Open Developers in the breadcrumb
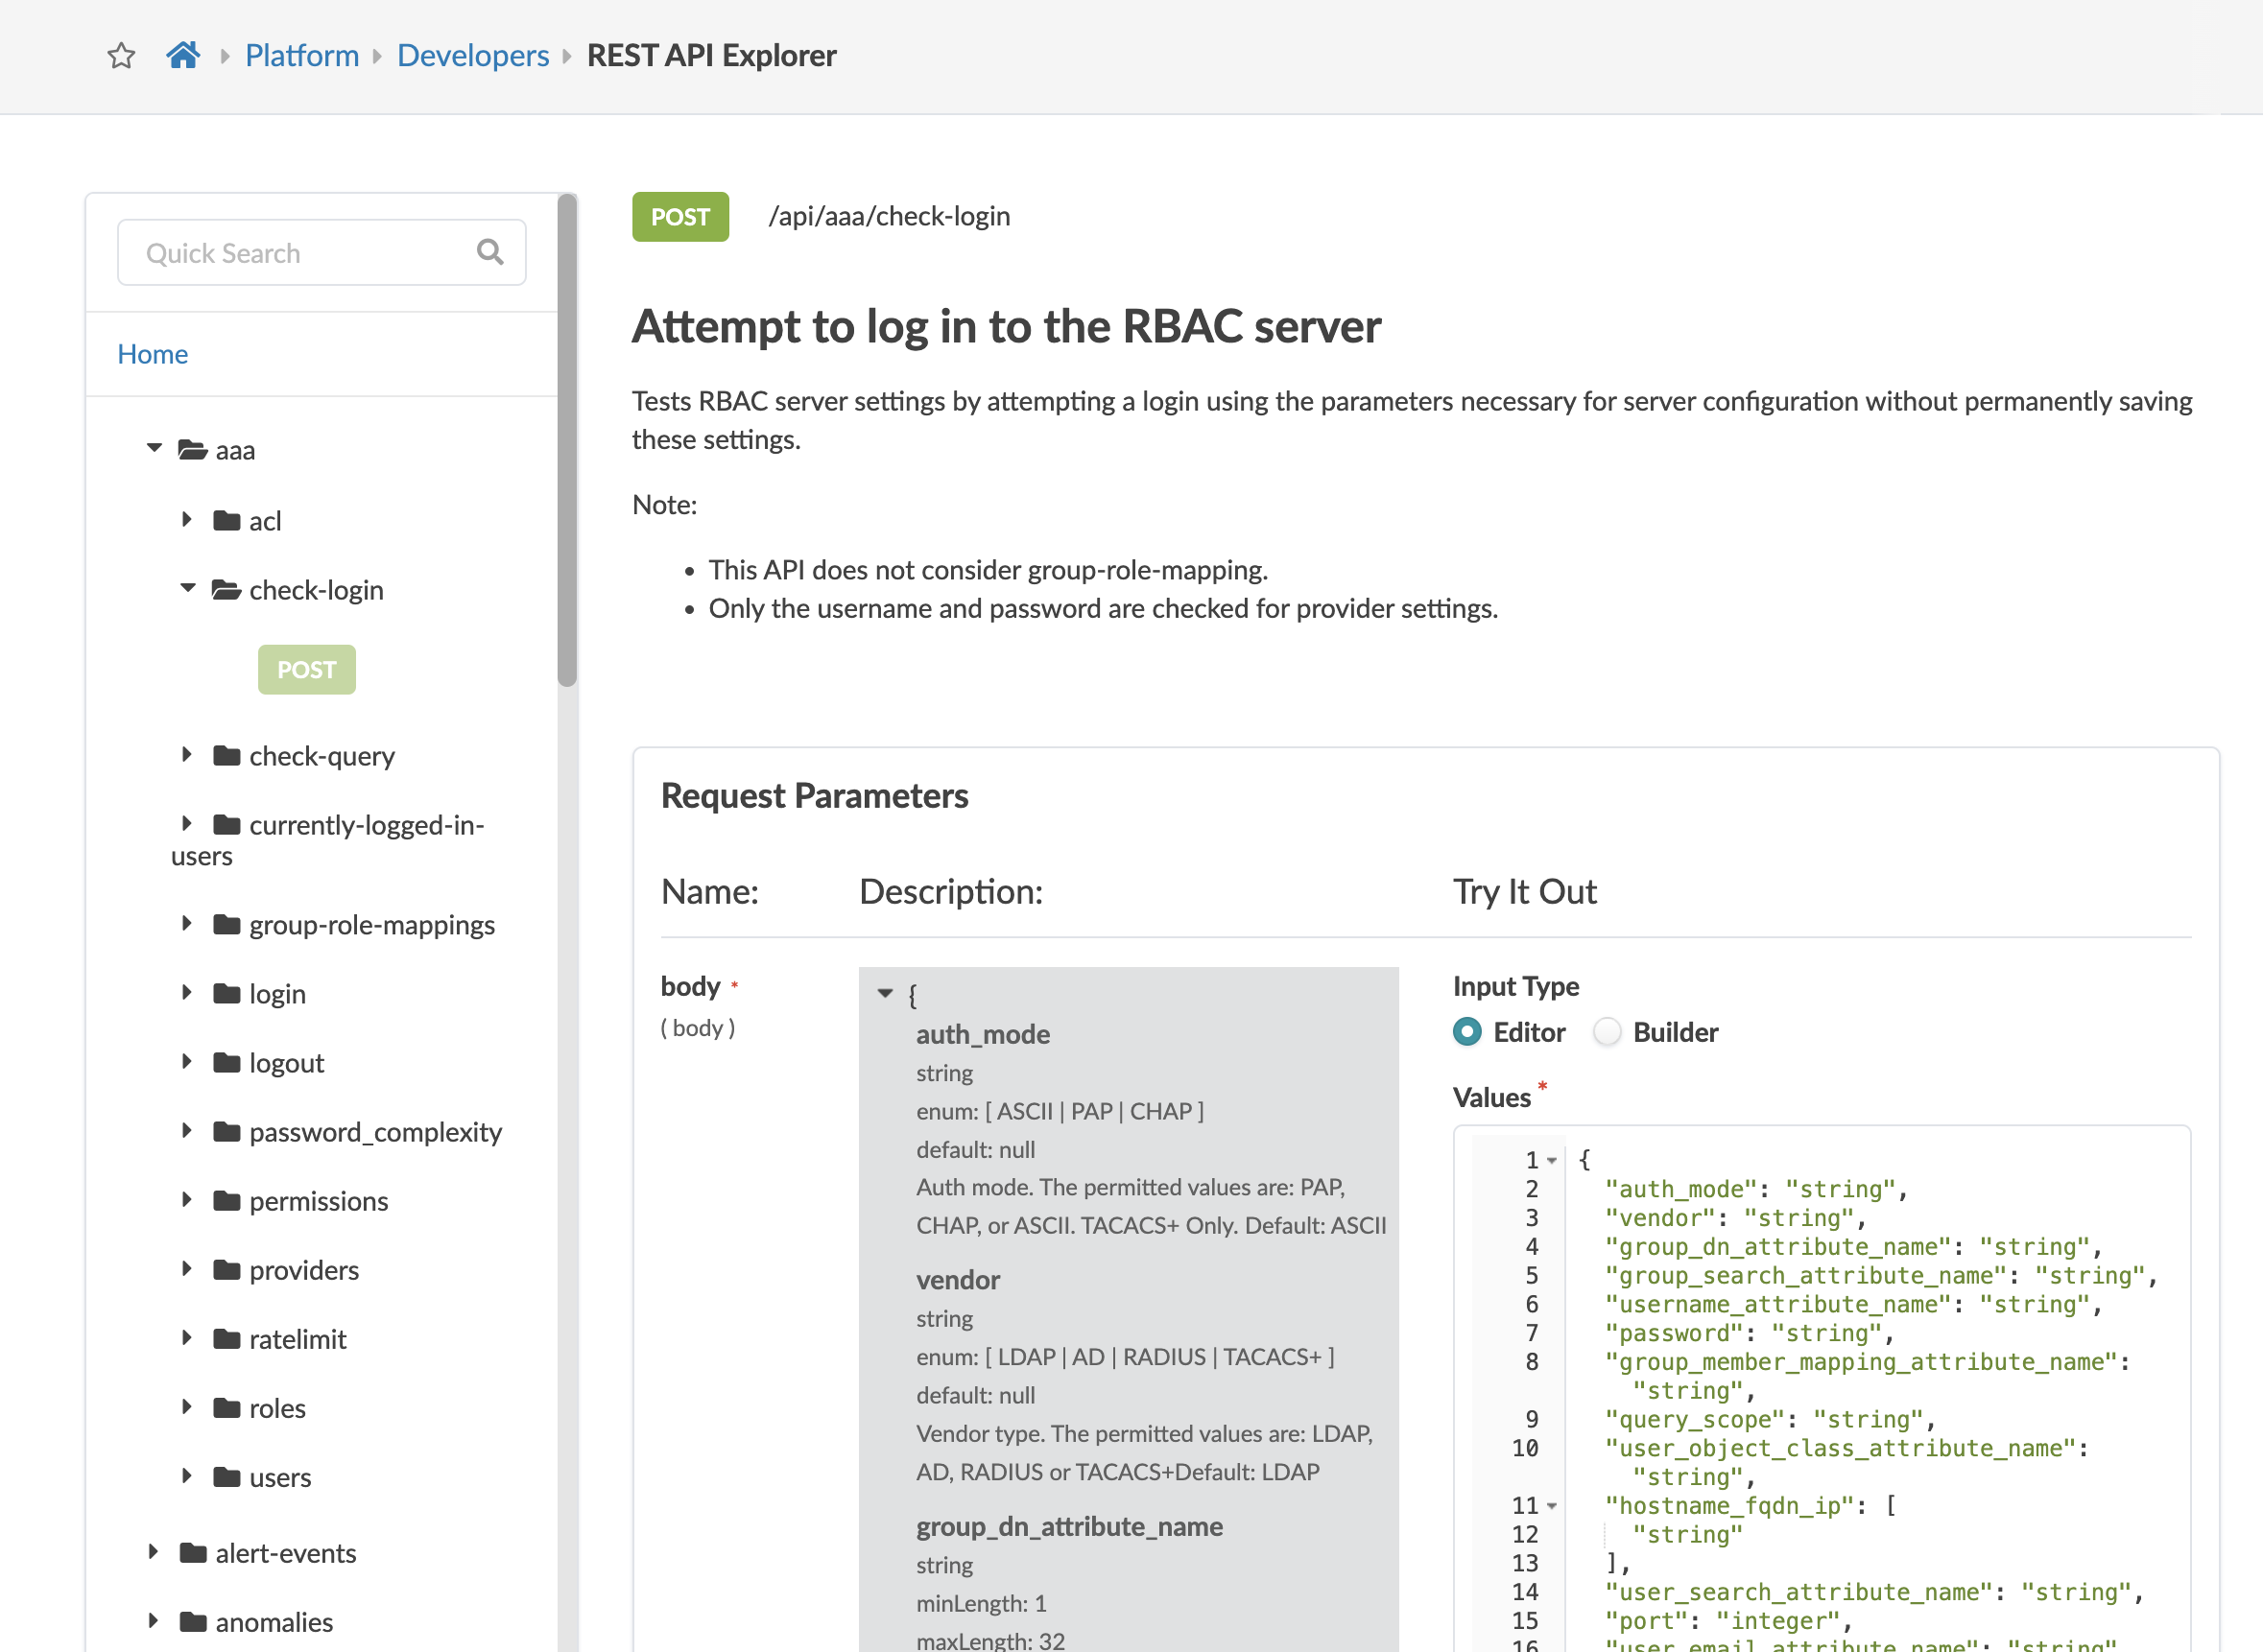The width and height of the screenshot is (2263, 1652). 472,55
